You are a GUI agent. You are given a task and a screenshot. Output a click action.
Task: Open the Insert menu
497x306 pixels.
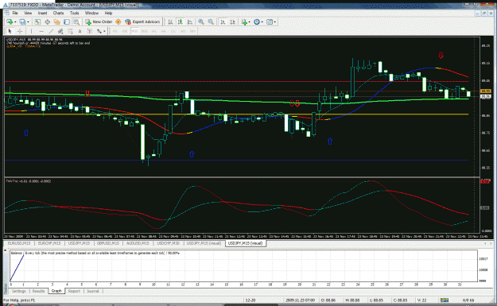click(42, 13)
